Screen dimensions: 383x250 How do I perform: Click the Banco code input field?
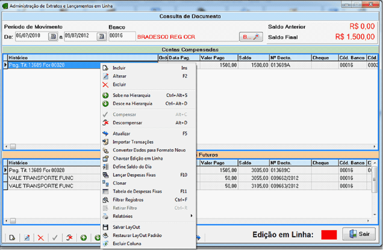pyautogui.click(x=122, y=37)
